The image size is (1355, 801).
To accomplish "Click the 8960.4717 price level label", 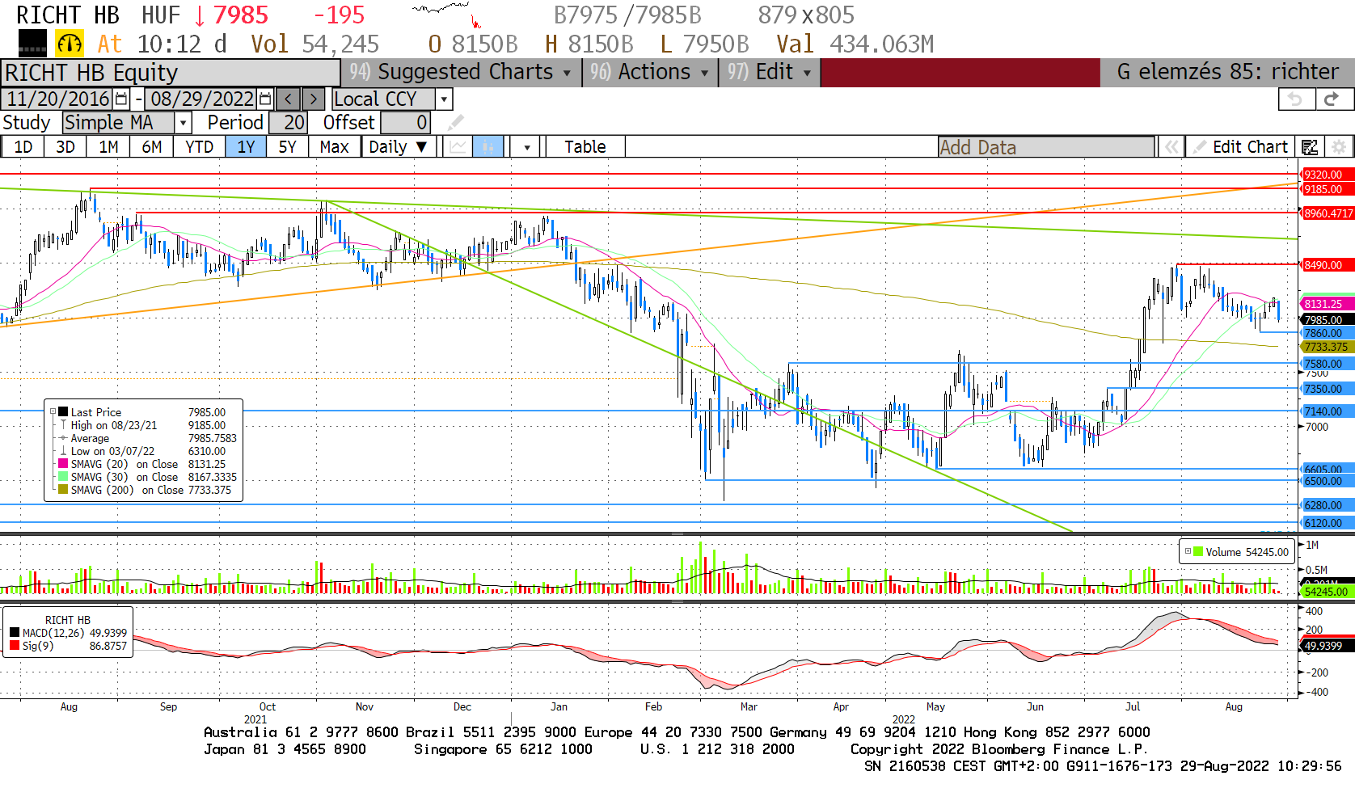I will (1328, 213).
